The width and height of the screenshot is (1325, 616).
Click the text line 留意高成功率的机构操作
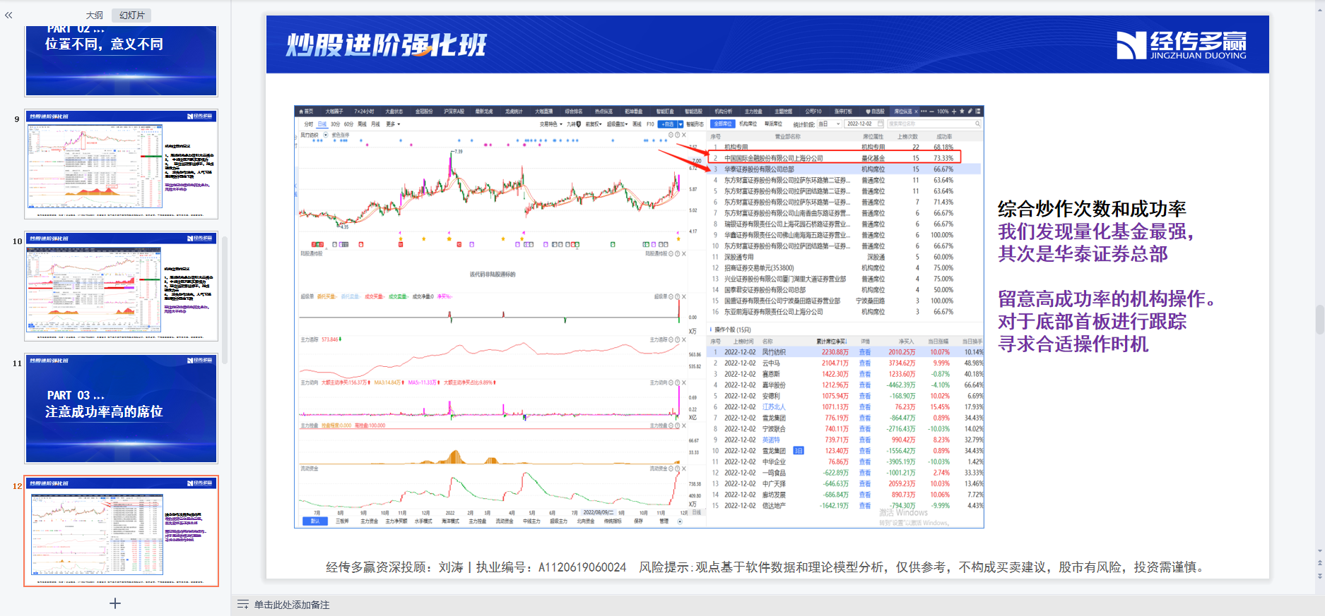coord(1106,299)
